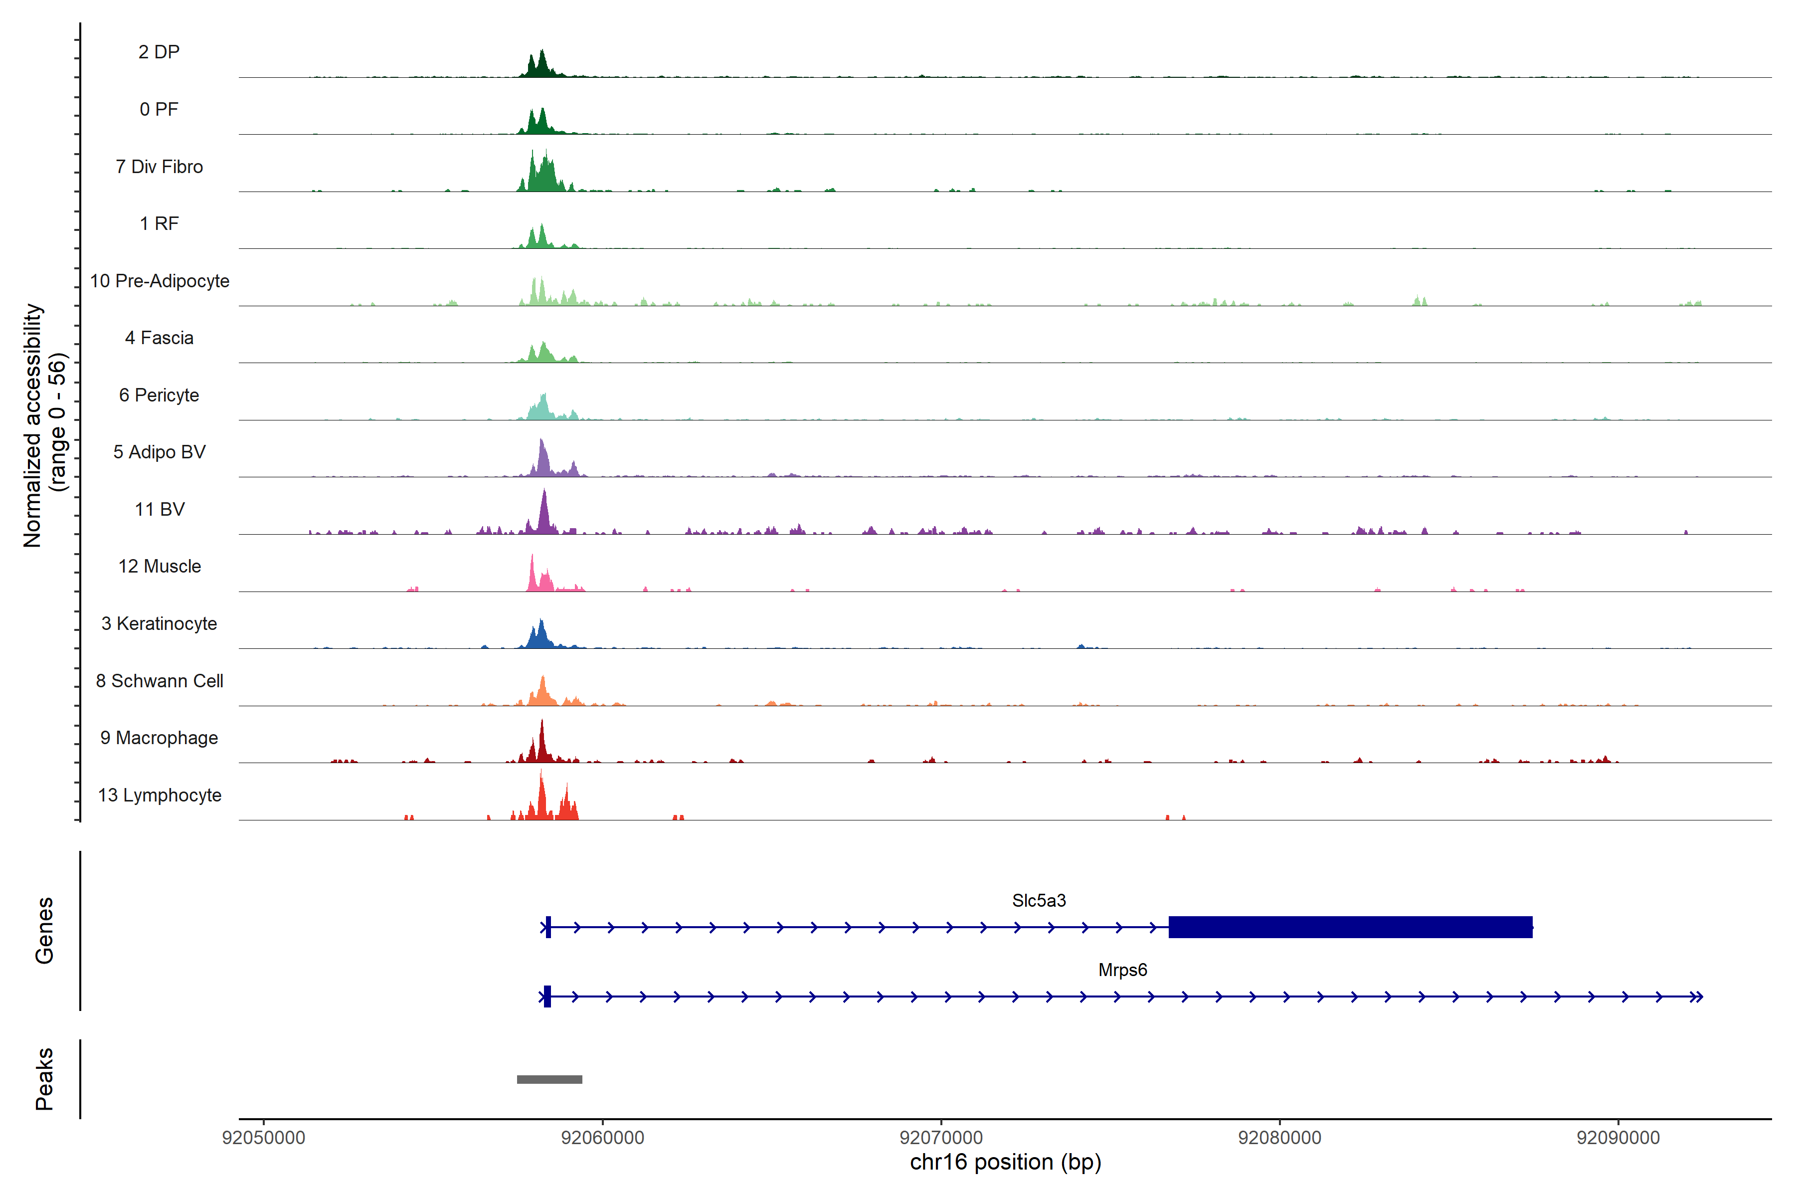
Task: Click the 9 Macrophage track label
Action: (159, 738)
